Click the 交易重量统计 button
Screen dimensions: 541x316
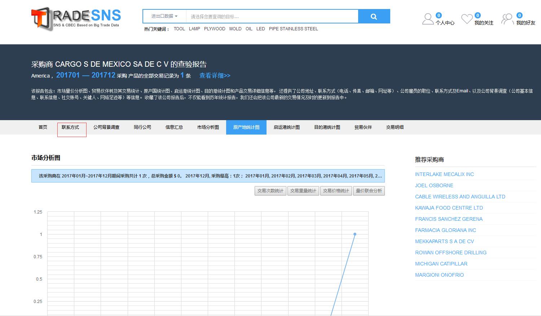click(303, 191)
